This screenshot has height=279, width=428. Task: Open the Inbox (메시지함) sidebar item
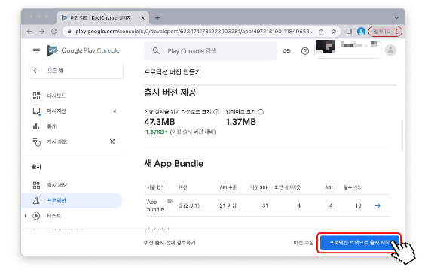[x=72, y=111]
